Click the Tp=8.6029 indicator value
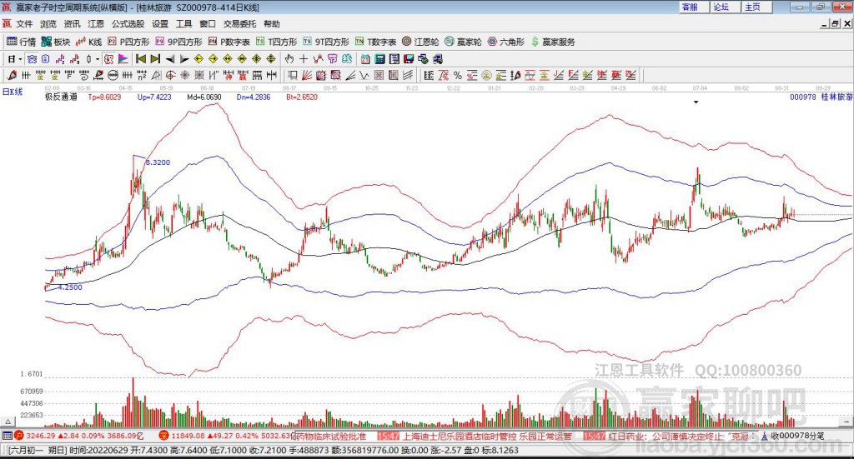Viewport: 854px width, 459px height. point(104,97)
